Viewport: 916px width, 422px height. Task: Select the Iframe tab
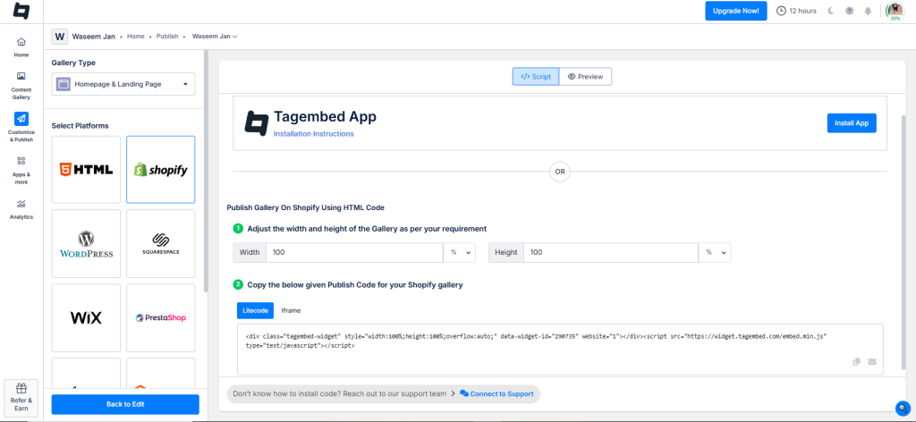pyautogui.click(x=291, y=310)
